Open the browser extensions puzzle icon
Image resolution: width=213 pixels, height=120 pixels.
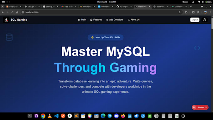186,12
